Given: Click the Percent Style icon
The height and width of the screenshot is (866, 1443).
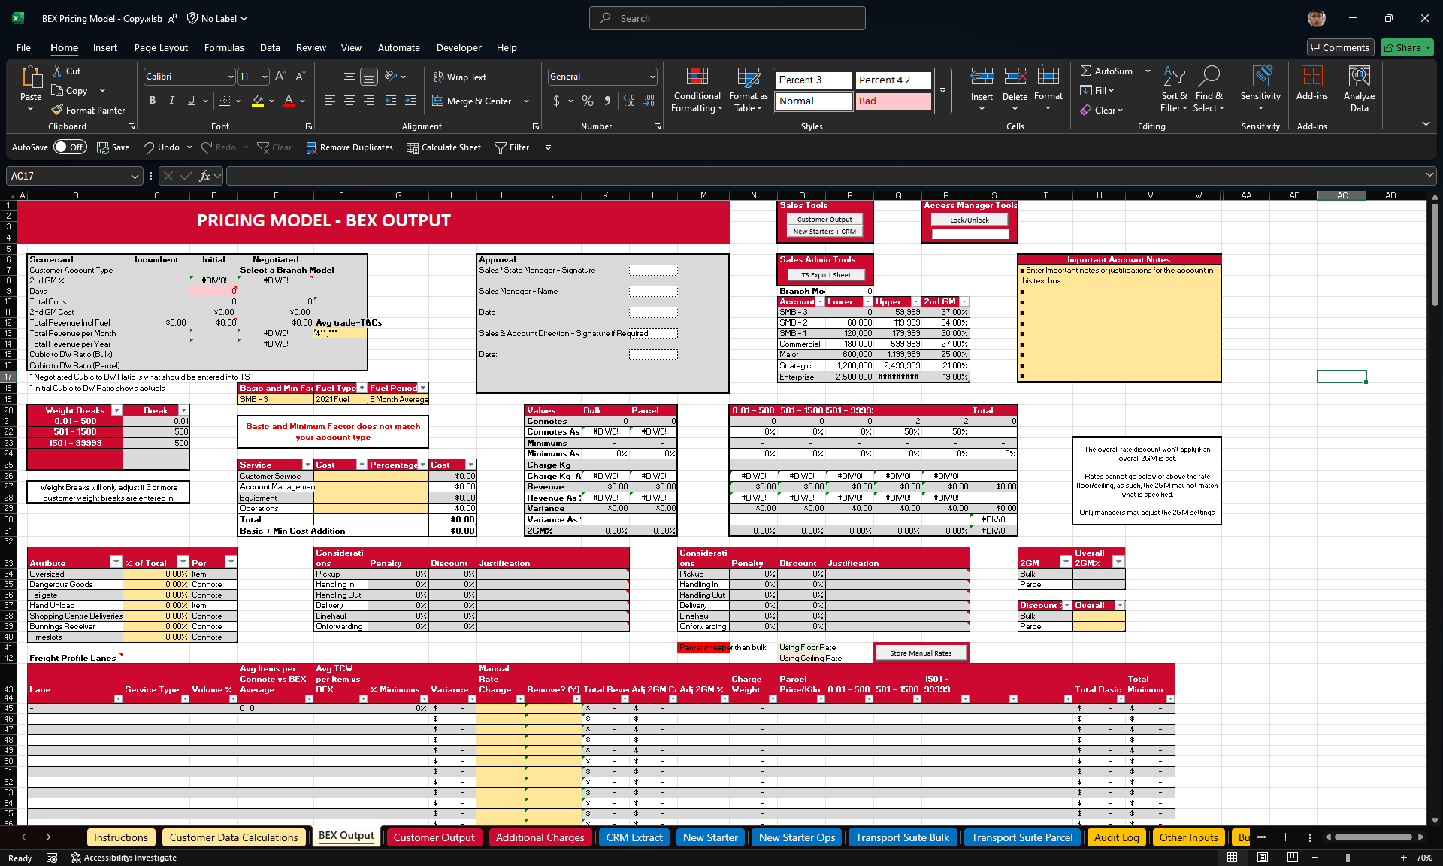Looking at the screenshot, I should 588,101.
